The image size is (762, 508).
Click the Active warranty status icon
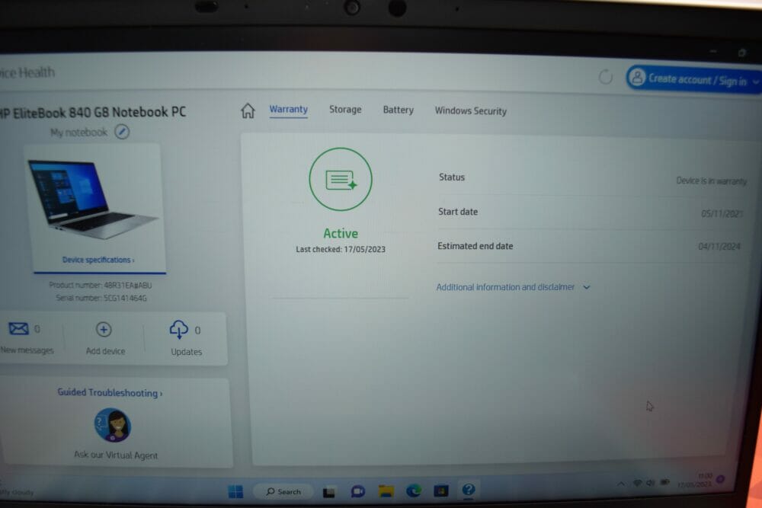(x=341, y=179)
